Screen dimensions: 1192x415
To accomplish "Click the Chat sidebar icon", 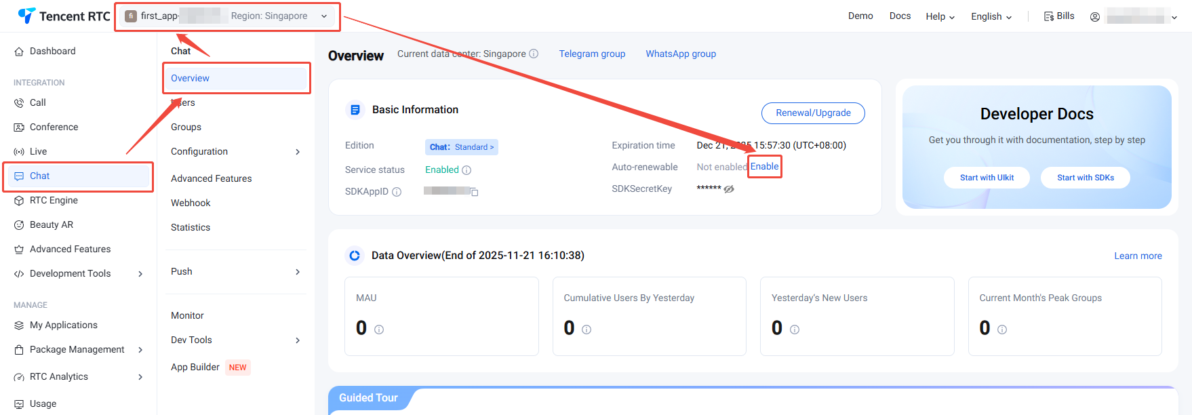I will point(19,176).
